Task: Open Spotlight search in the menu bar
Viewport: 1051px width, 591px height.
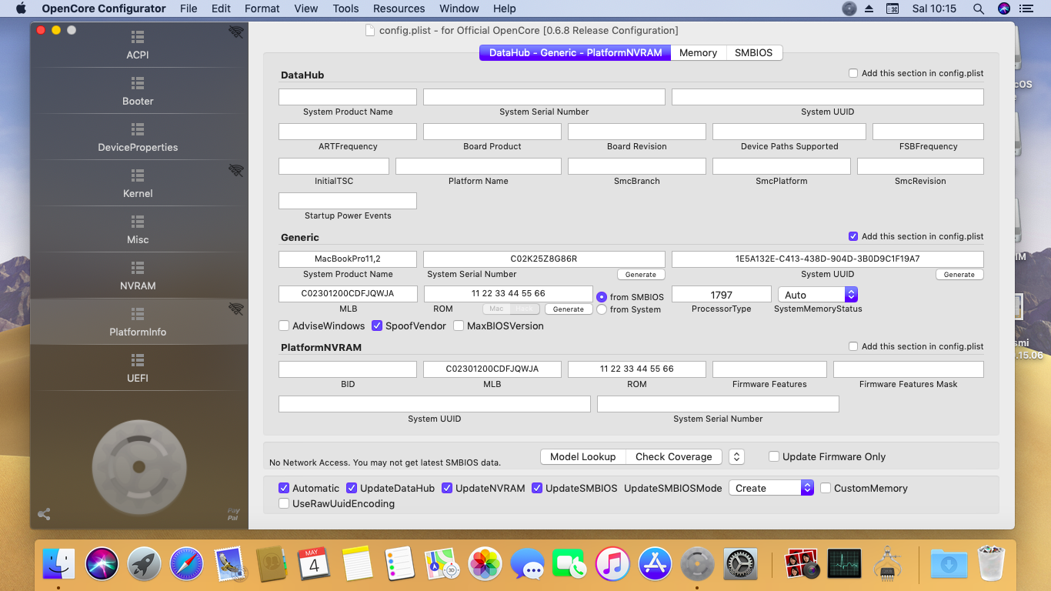Action: (x=978, y=8)
